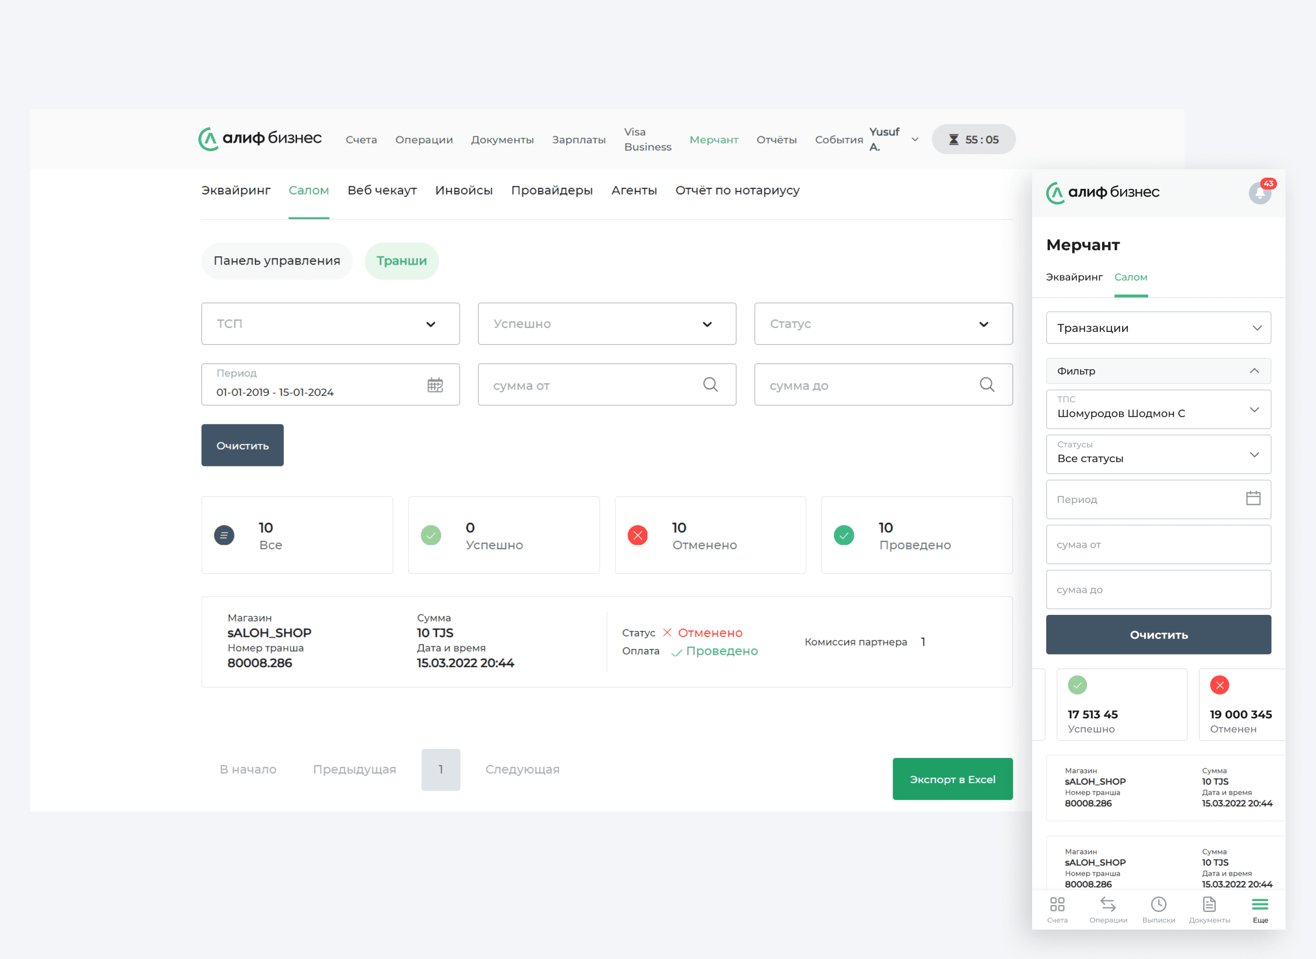1316x959 pixels.
Task: Open События in top navigation
Action: point(839,140)
